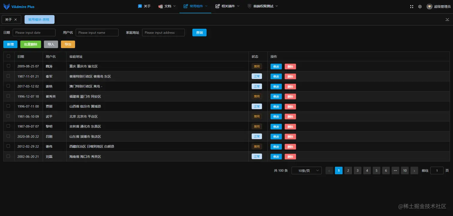The image size is (453, 216).
Task: Click the address cell 福建省 厦门市 同安区
Action: (85, 97)
